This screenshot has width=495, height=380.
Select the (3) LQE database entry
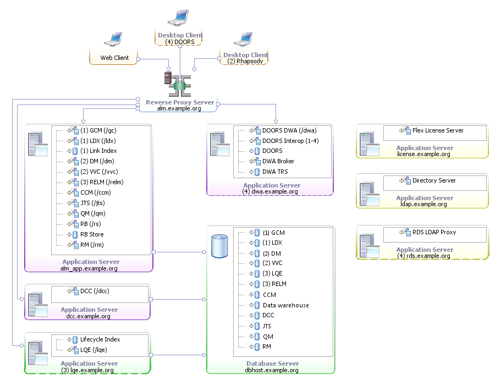[x=266, y=273]
